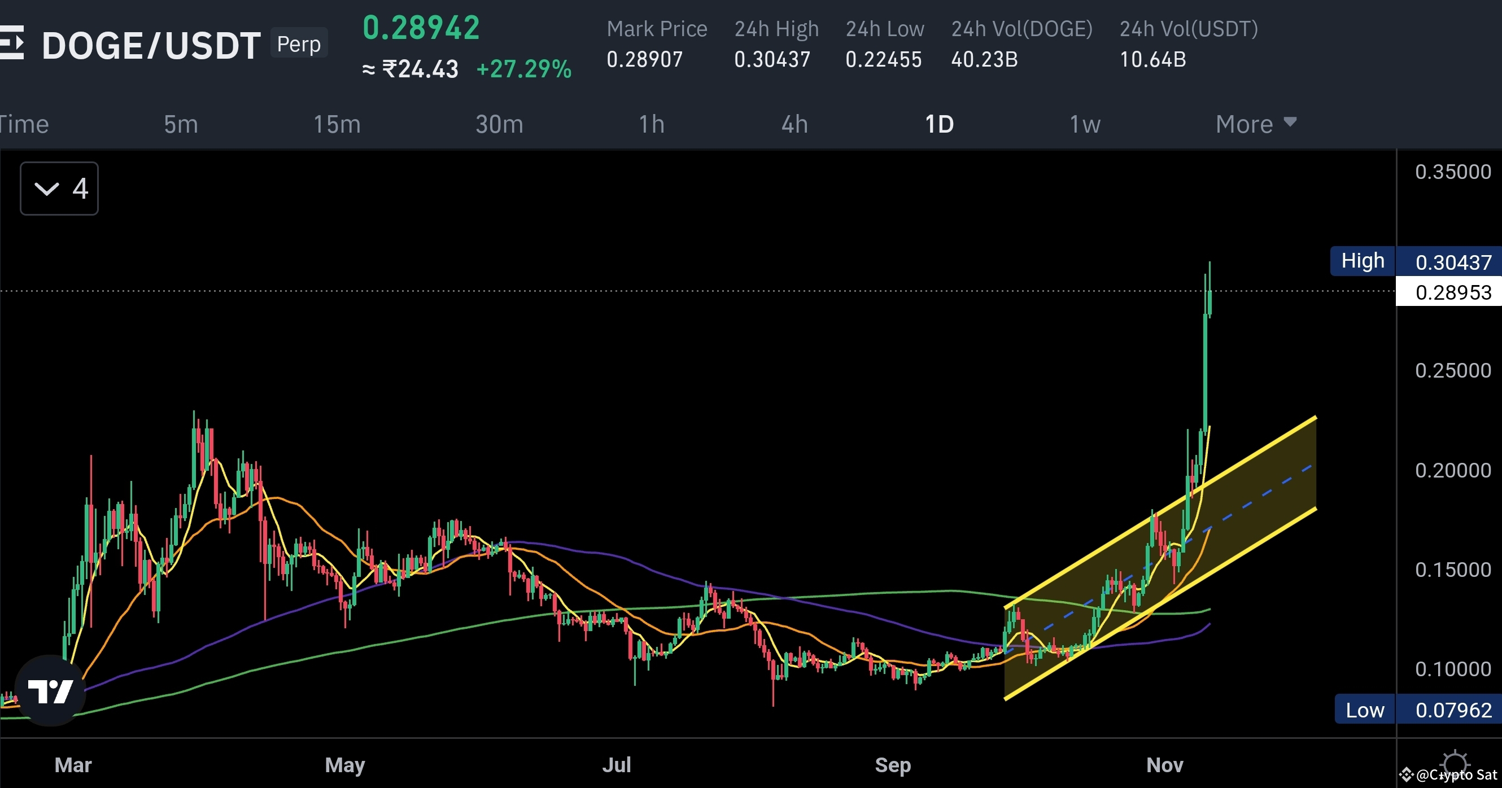Select the 1h timeframe
The width and height of the screenshot is (1502, 788).
(651, 124)
